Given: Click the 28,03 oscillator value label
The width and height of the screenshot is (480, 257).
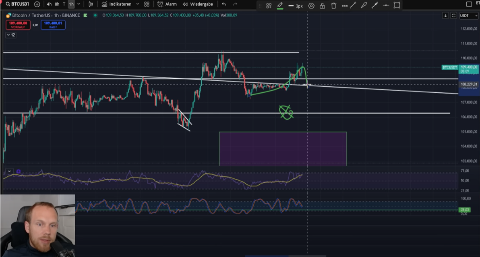Looking at the screenshot, I should [x=465, y=210].
